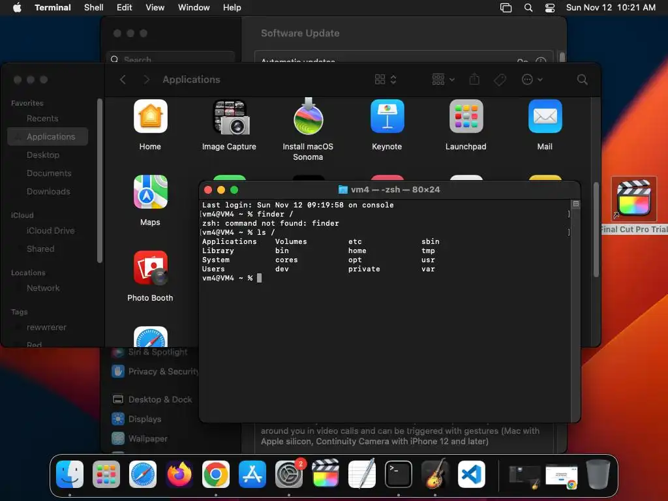Open the Trash in the Dock
The height and width of the screenshot is (501, 668).
tap(598, 474)
